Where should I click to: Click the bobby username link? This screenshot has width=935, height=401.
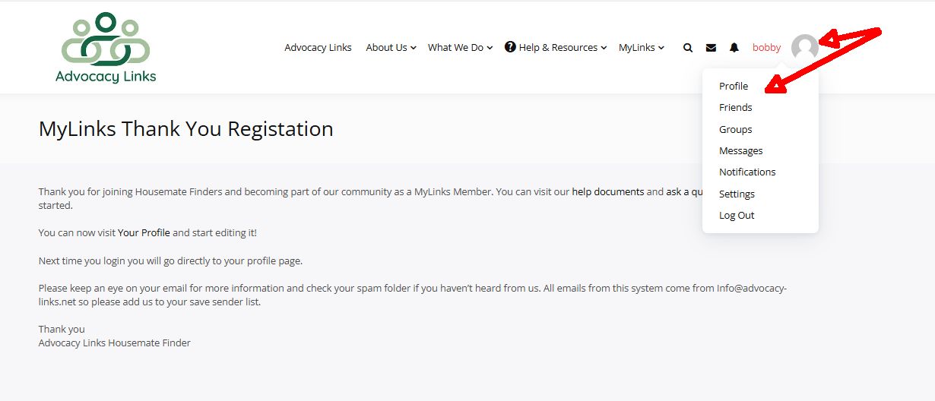(x=766, y=48)
